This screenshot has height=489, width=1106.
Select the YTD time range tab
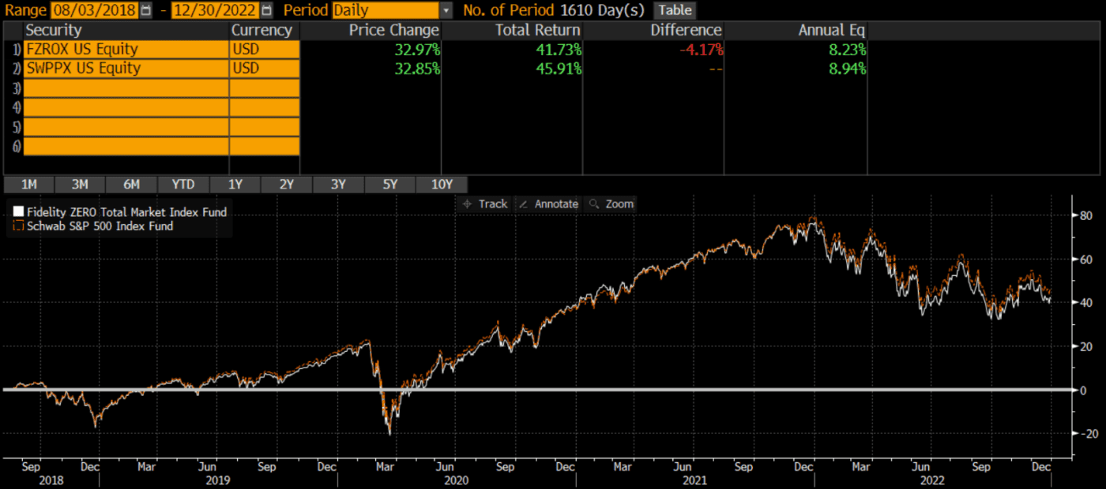click(x=183, y=185)
